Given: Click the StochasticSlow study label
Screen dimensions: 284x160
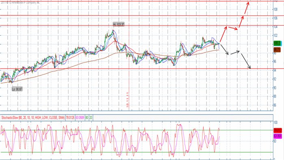Looking at the screenshot, I should (33, 118).
